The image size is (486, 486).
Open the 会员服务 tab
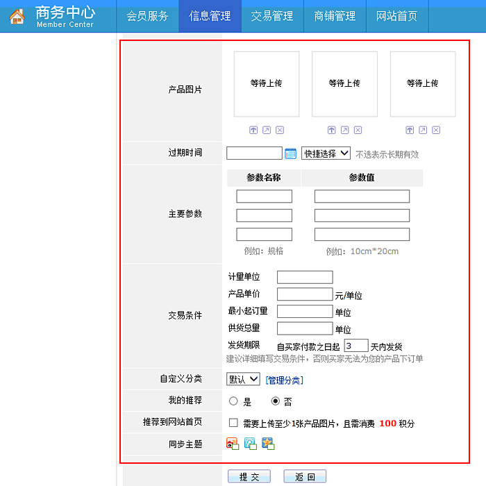point(147,16)
